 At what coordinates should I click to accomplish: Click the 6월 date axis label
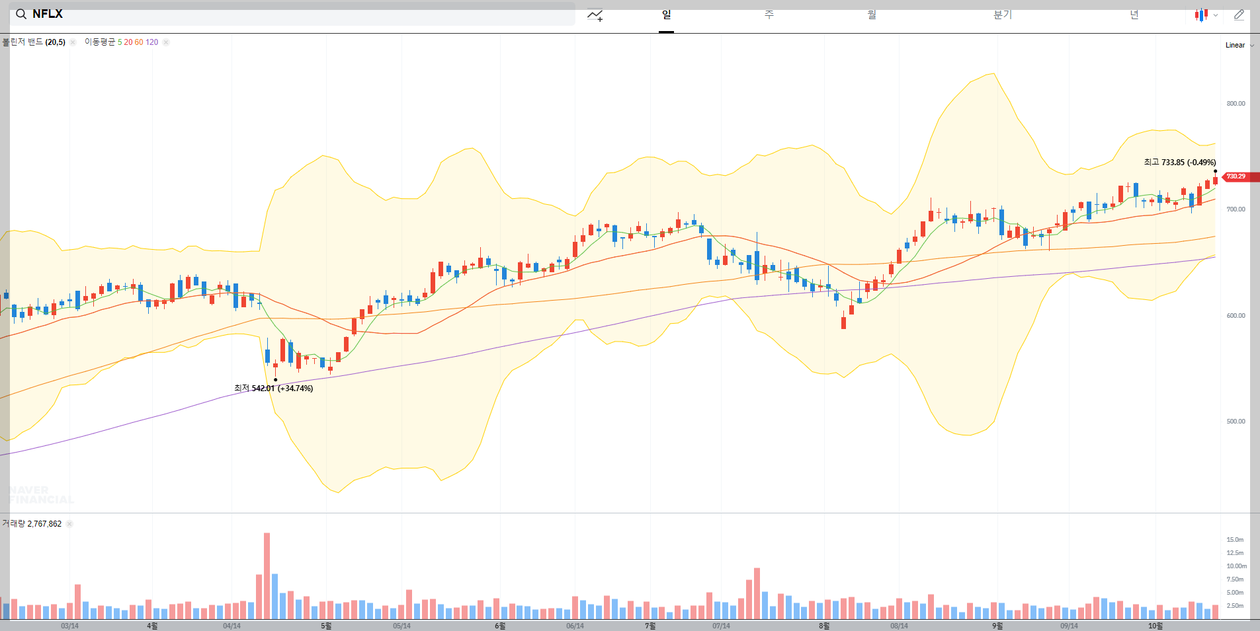[x=500, y=626]
